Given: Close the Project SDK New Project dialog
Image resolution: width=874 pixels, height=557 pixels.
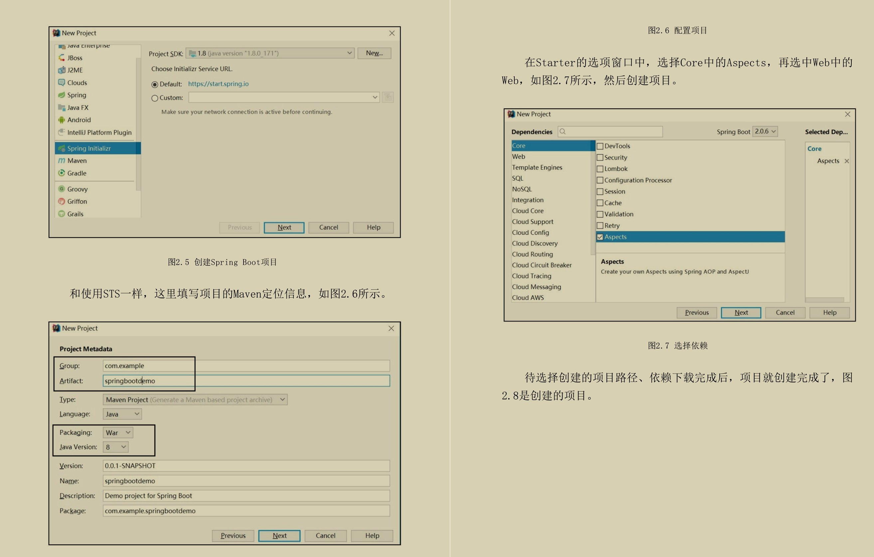Looking at the screenshot, I should tap(392, 33).
